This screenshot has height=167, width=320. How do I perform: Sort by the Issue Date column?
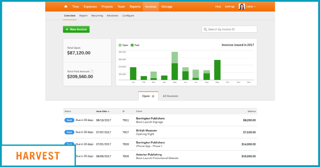[x=103, y=111]
